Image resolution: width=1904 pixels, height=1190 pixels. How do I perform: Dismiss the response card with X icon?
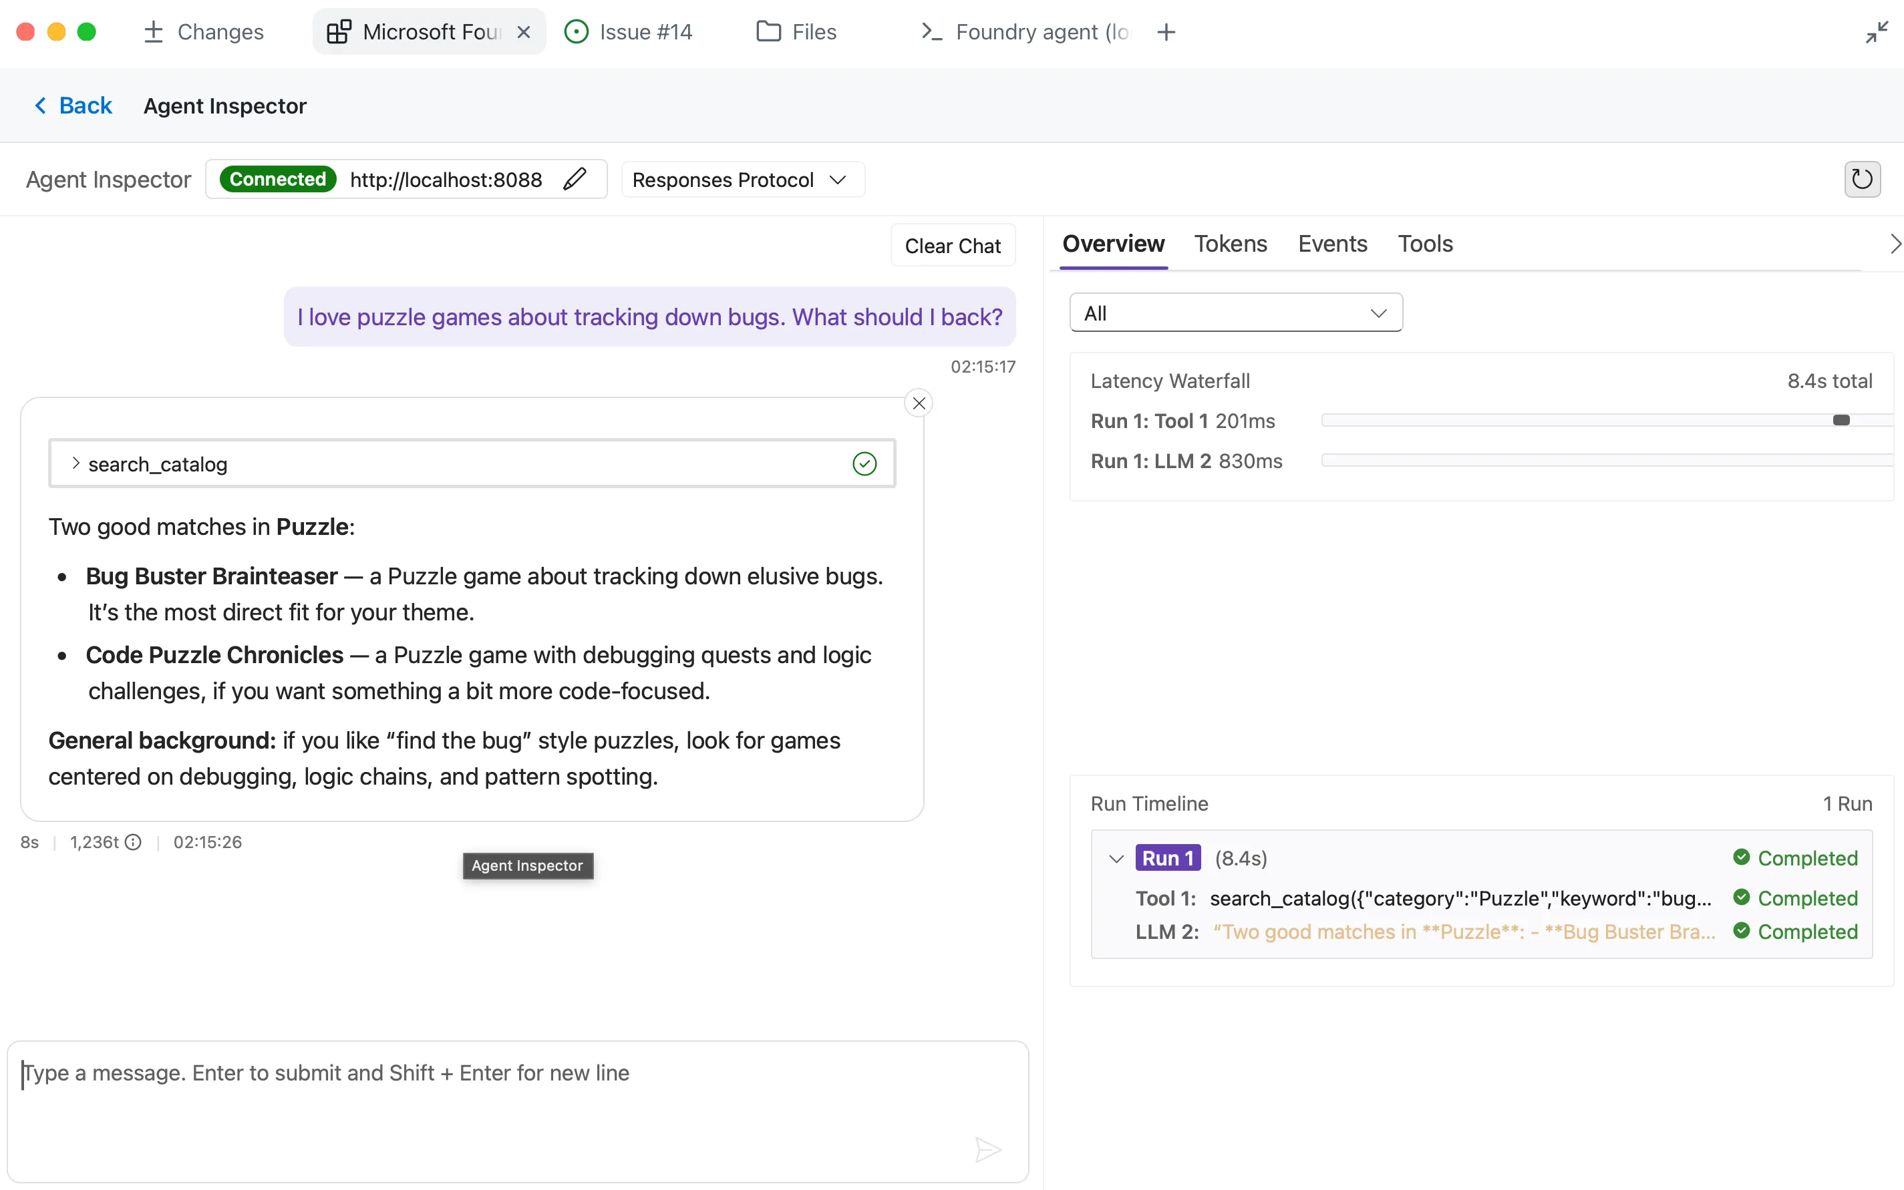pos(918,403)
